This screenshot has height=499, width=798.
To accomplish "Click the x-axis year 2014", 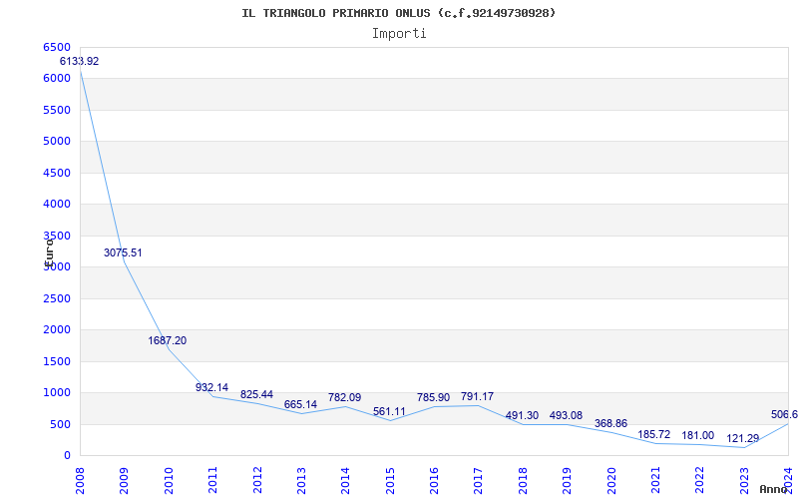I will coord(345,480).
